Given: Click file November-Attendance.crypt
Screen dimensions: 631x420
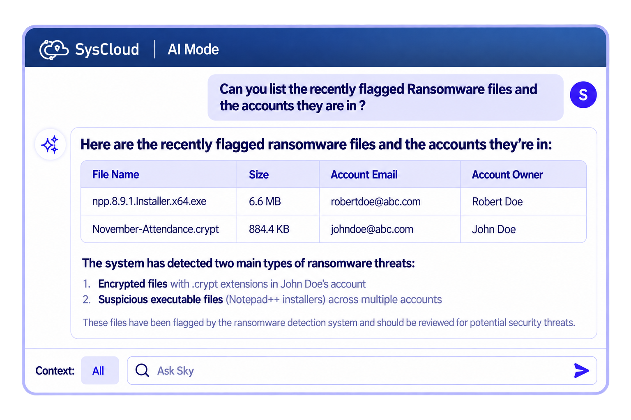Looking at the screenshot, I should [155, 229].
